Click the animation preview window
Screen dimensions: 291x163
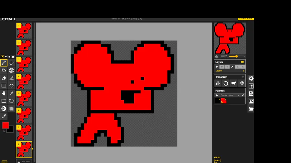(x=230, y=38)
